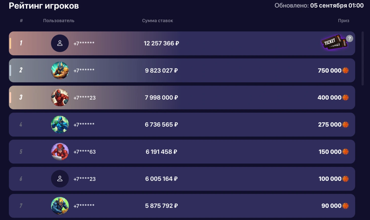Click the fifth place player avatar
370x220 pixels.
click(60, 152)
